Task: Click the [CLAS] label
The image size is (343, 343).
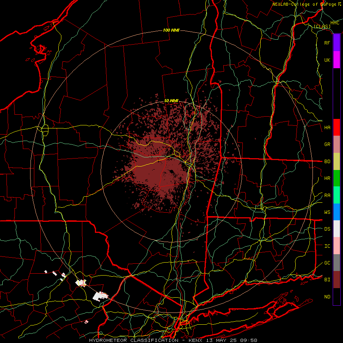Action: click(x=322, y=26)
